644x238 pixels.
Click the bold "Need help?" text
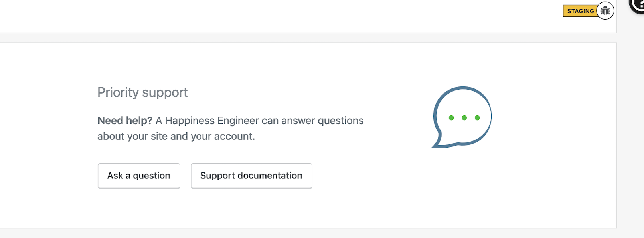(125, 121)
